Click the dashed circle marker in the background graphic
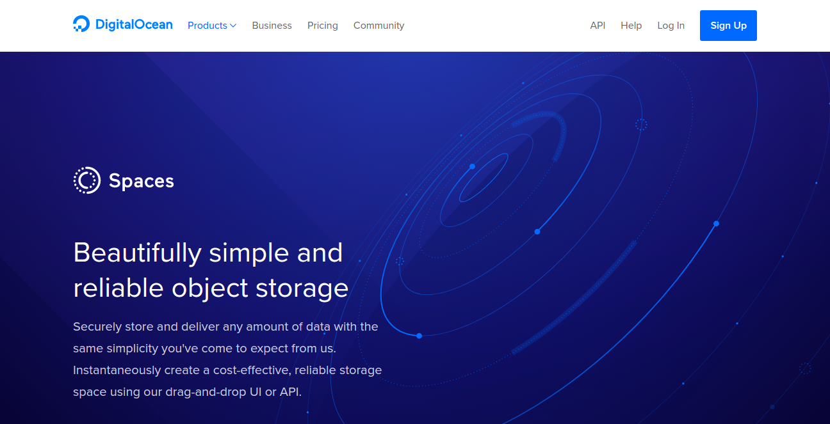 click(641, 125)
